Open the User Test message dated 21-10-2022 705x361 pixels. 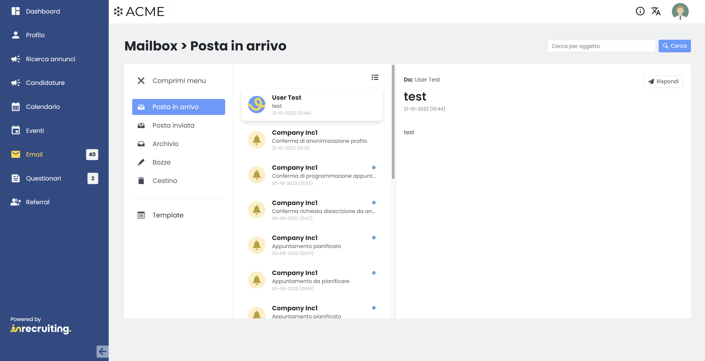(x=312, y=105)
